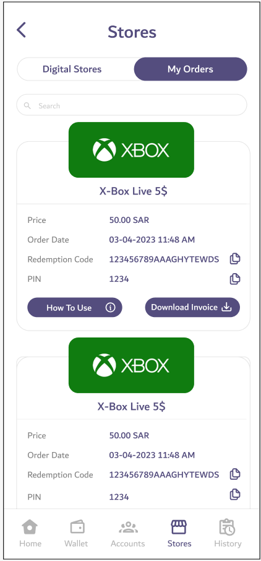Viewport: 261px width, 561px height.
Task: Focus the Search input field
Action: (132, 105)
